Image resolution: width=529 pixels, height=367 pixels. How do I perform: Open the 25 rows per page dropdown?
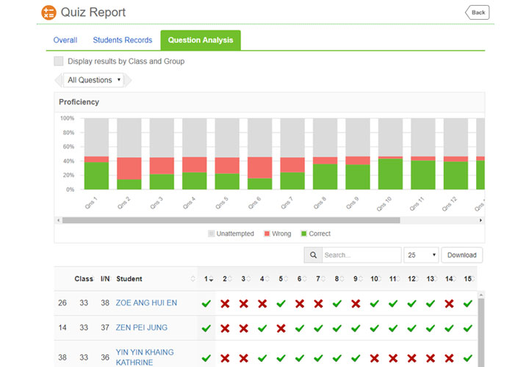(421, 255)
